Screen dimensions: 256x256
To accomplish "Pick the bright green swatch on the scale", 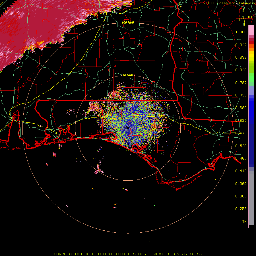I will [251, 78].
